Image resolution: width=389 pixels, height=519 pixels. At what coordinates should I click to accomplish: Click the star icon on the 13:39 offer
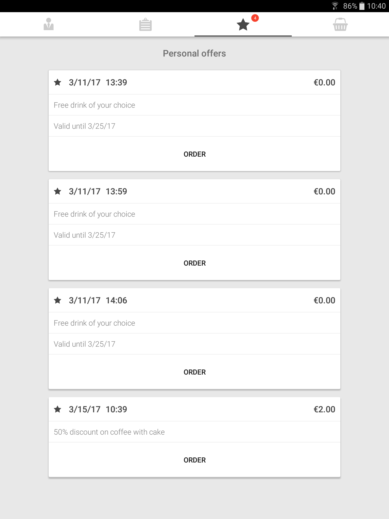click(x=58, y=82)
